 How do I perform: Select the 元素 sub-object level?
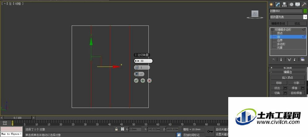(x=280, y=48)
